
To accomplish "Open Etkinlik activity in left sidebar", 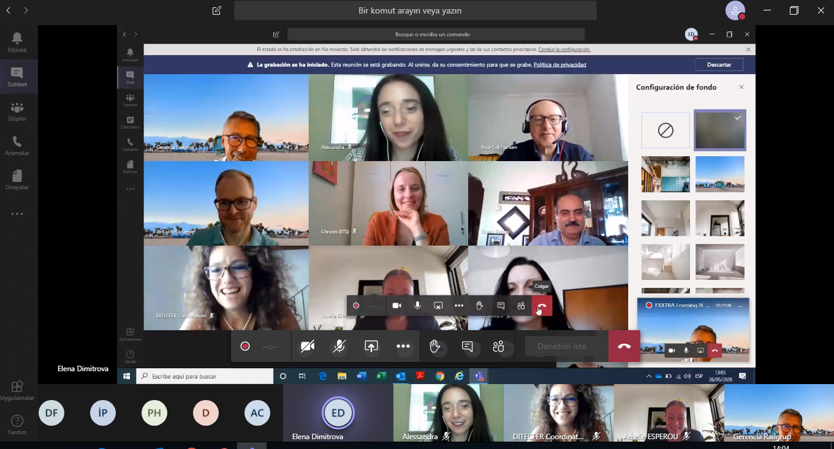I will [17, 42].
